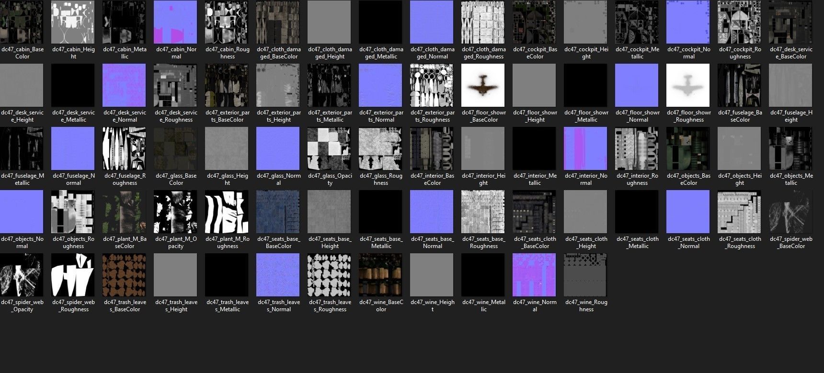Screen dimensions: 824x373
Task: Select dc47_seats_cloth_BaseColor texture
Action: 535,212
